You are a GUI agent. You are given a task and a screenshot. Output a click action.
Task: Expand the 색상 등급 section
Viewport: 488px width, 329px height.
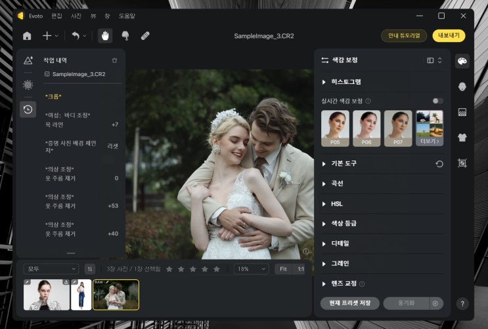[x=382, y=223]
